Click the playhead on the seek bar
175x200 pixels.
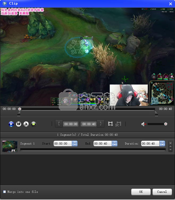coord(20,109)
